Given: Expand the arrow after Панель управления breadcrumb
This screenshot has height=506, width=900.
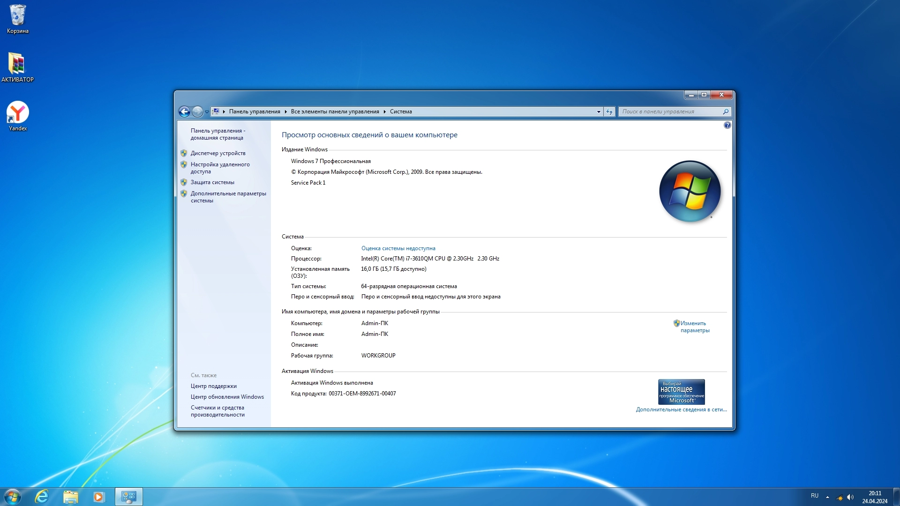Looking at the screenshot, I should 285,112.
